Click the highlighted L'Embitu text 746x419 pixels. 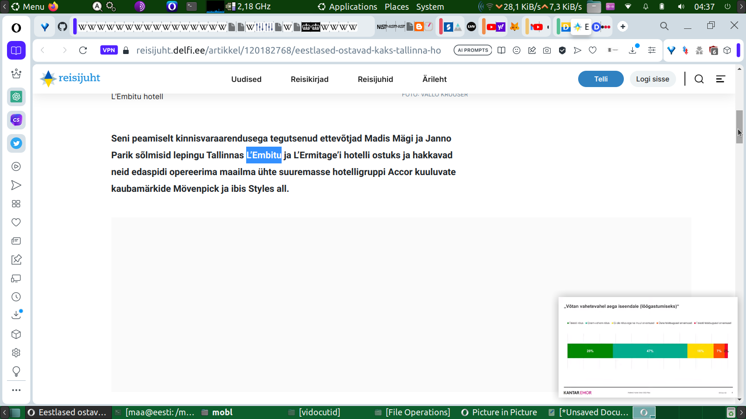coord(264,155)
